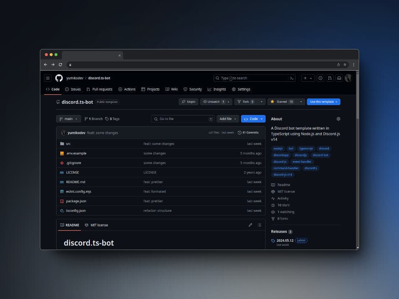Close the browser tab
The width and height of the screenshot is (399, 299).
point(119,55)
